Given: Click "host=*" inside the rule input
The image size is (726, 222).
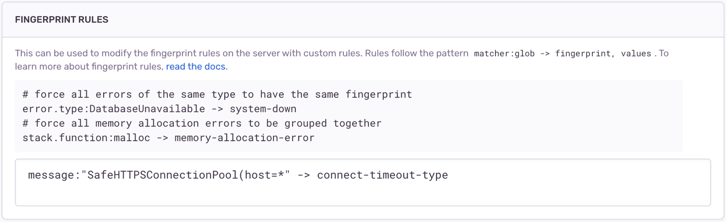Looking at the screenshot, I should click(263, 175).
